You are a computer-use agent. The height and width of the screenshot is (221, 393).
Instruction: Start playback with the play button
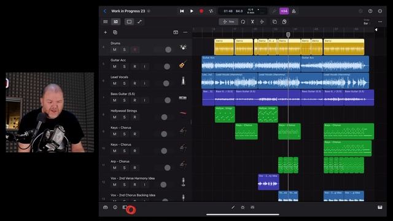(192, 11)
